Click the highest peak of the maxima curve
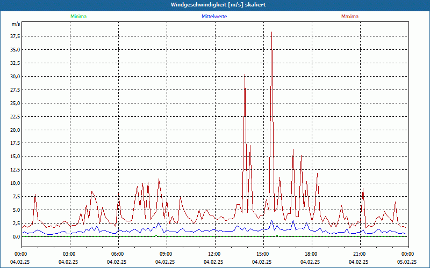This screenshot has height=268, width=430. [271, 33]
